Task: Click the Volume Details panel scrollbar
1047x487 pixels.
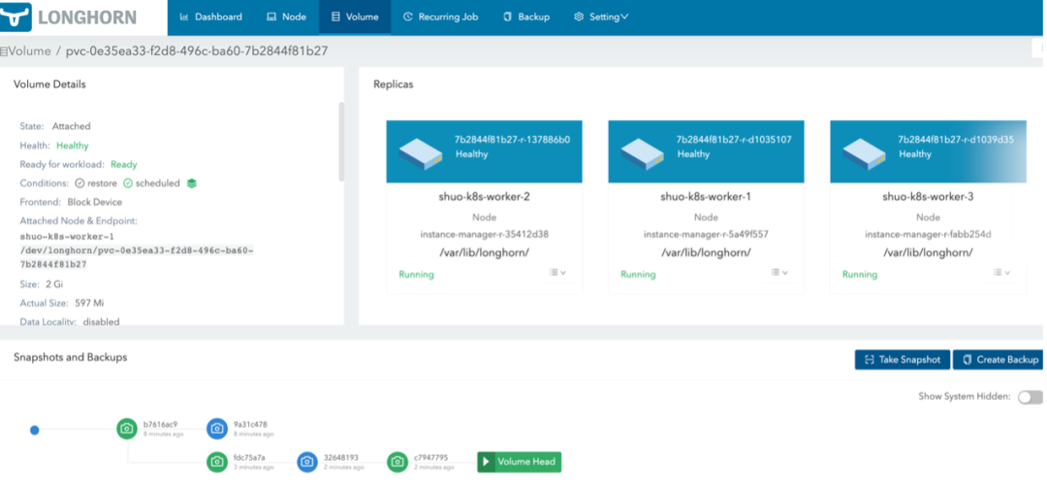Action: [x=342, y=142]
